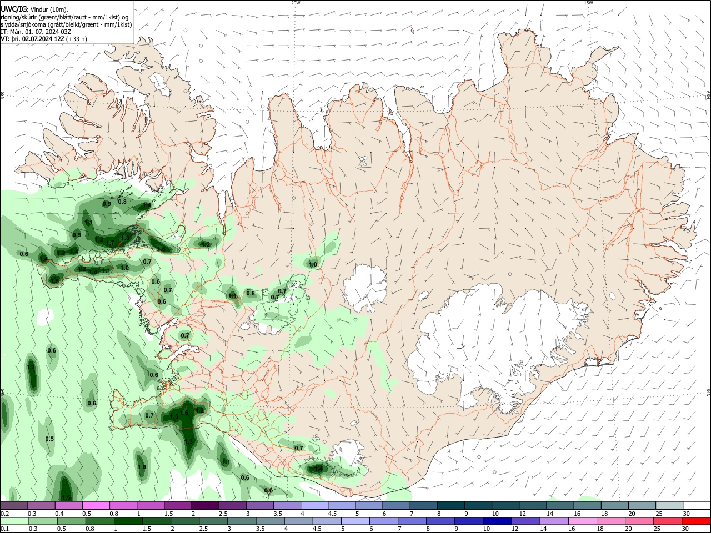Click the darkest green 1–1.5 rain legend swatch
The image size is (711, 533).
127,521
